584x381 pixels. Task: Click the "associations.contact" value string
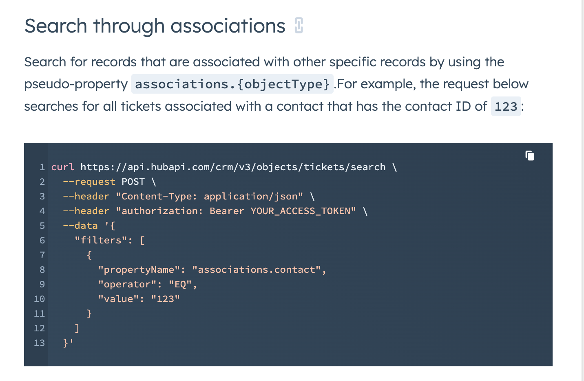pos(257,269)
